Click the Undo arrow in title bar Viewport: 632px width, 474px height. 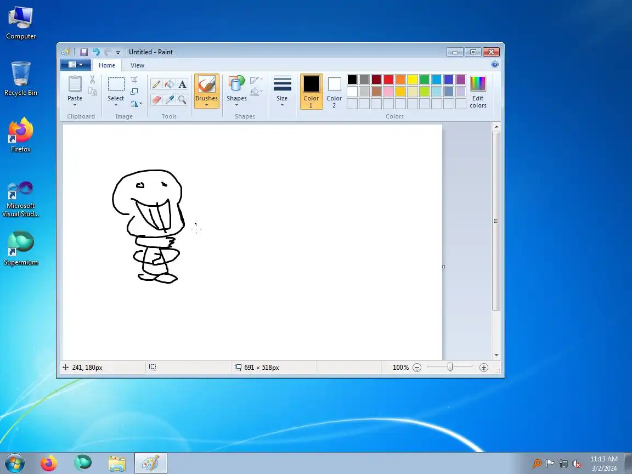point(96,52)
